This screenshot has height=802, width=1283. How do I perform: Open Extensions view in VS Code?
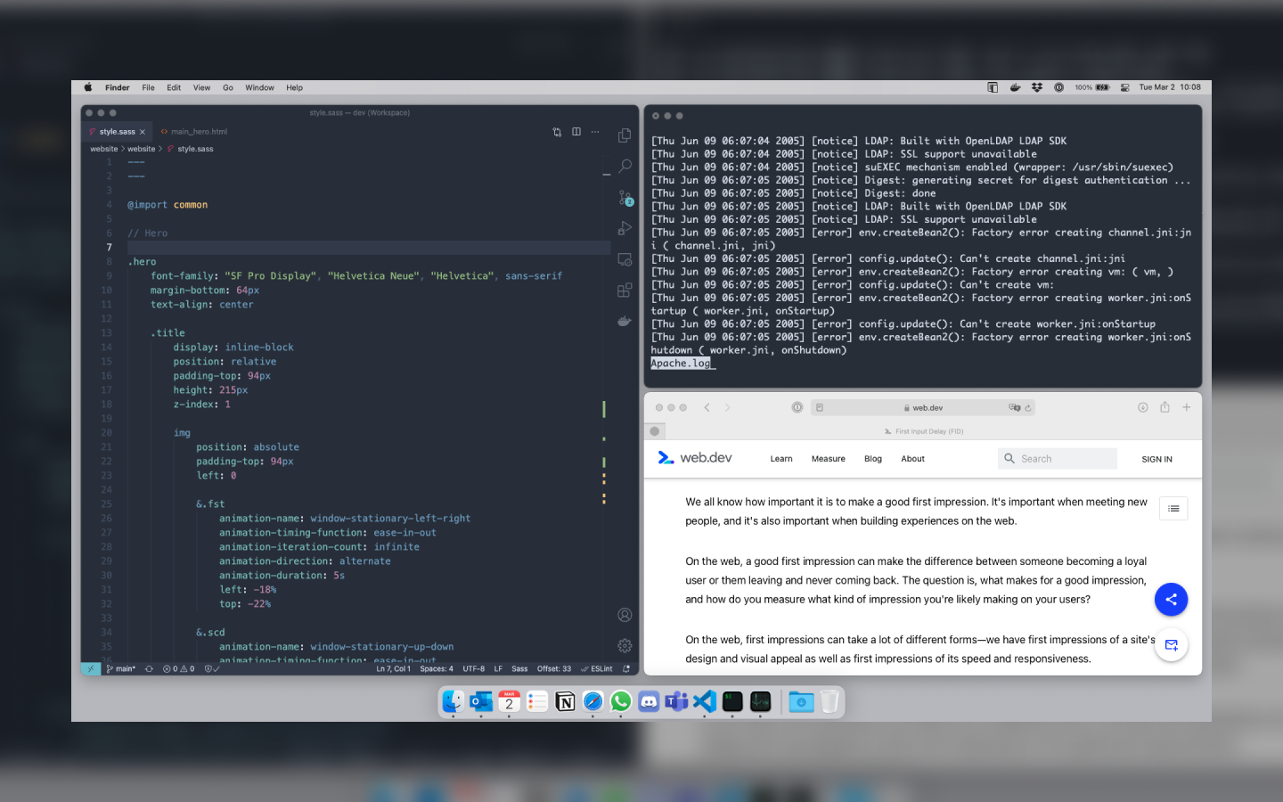coord(625,290)
